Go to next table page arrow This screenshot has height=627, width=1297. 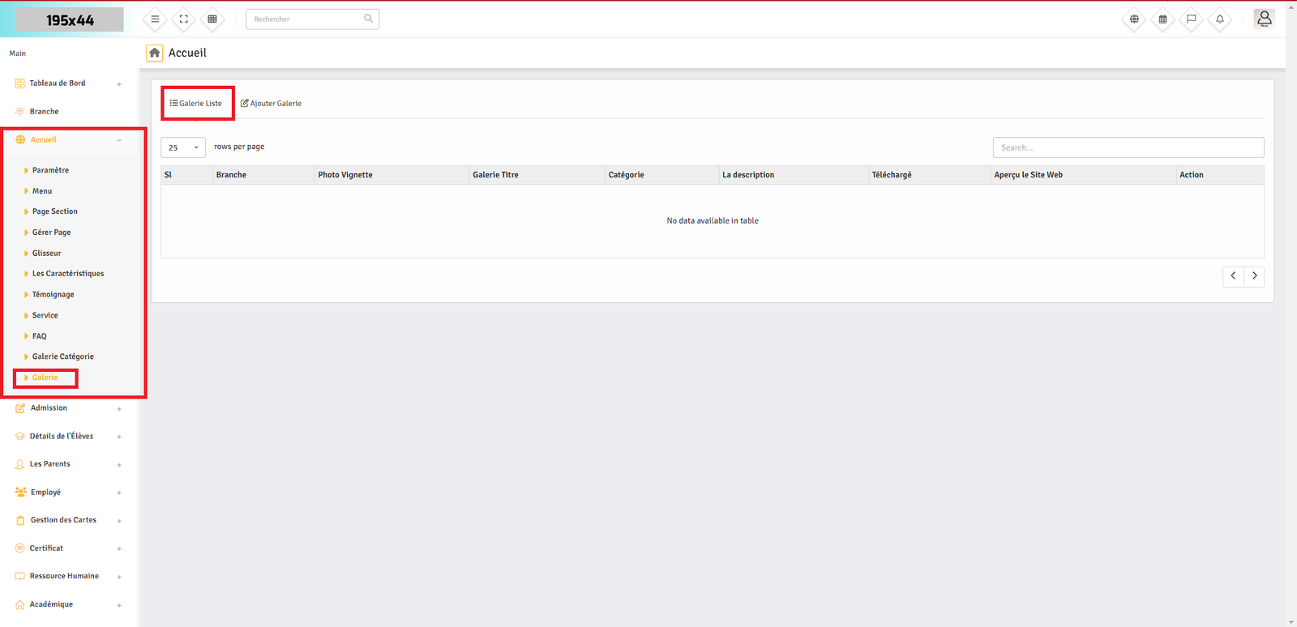coord(1254,276)
